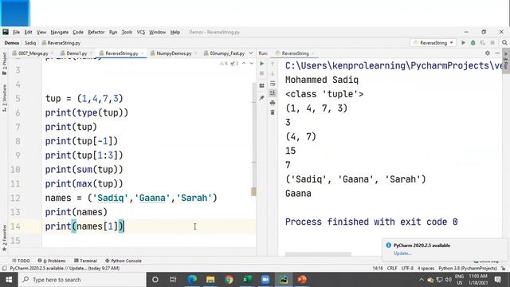The image size is (510, 287).
Task: Open PowerPoint from taskbar
Action: point(302,280)
